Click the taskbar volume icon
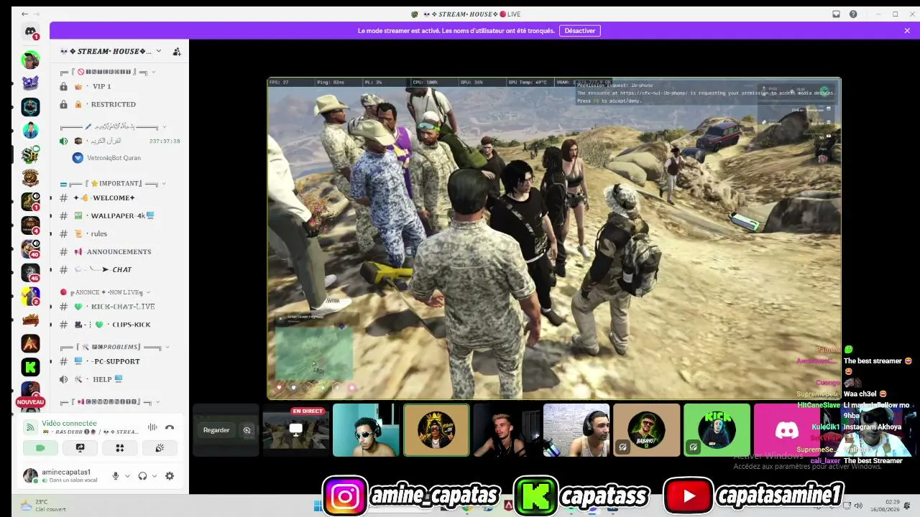Viewport: 920px width, 517px height. [858, 506]
